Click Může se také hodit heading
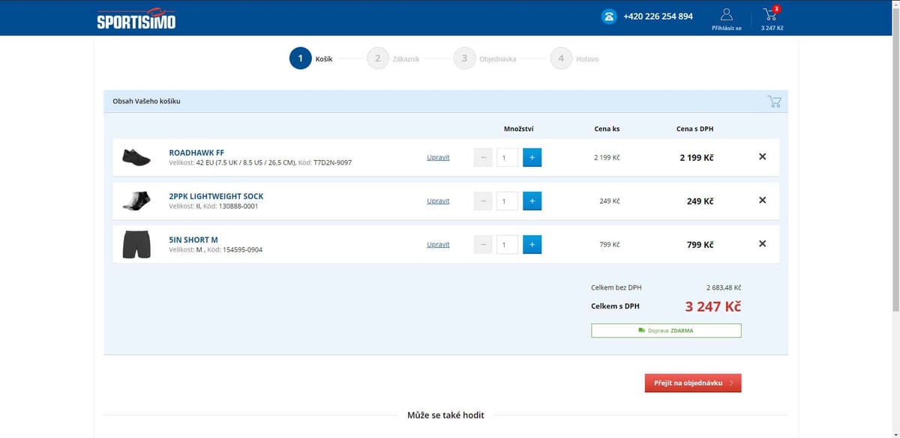 445,415
